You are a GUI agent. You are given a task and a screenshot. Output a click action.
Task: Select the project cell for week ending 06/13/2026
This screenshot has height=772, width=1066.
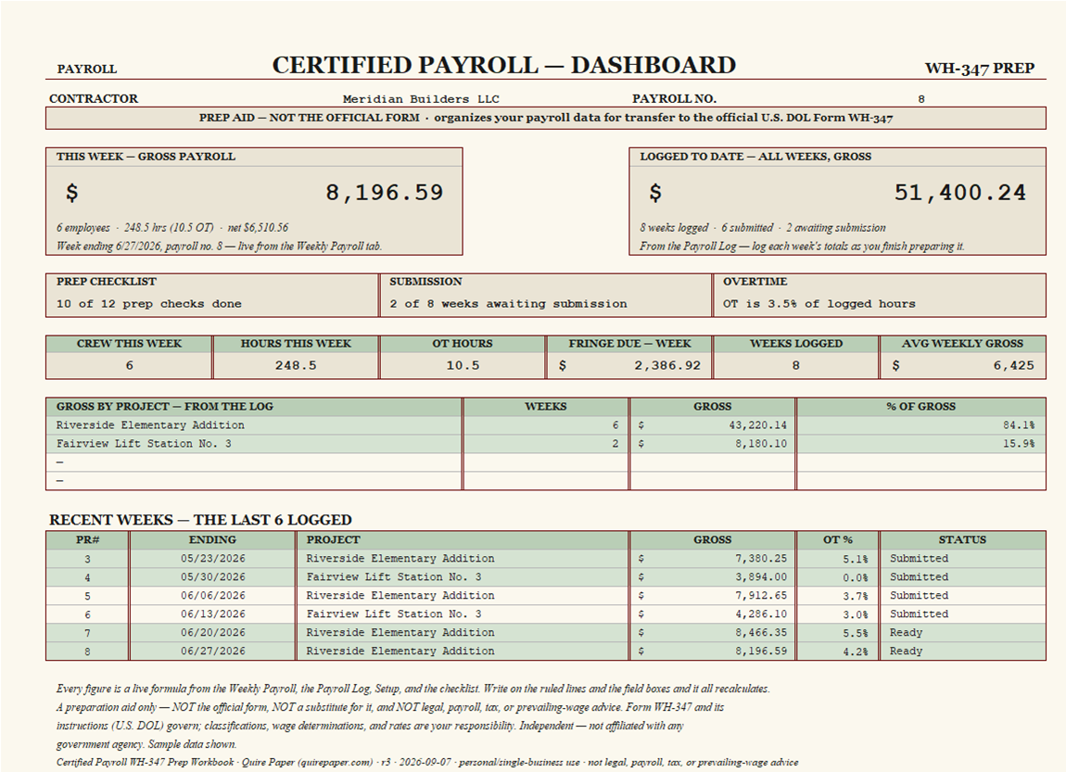pos(463,614)
